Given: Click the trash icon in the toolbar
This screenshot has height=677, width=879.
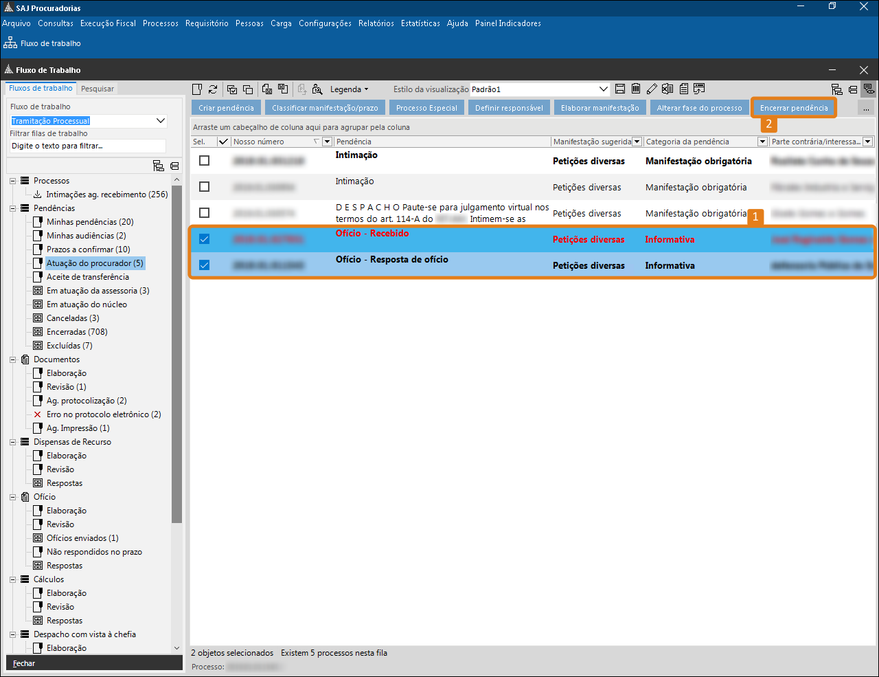Looking at the screenshot, I should 636,89.
